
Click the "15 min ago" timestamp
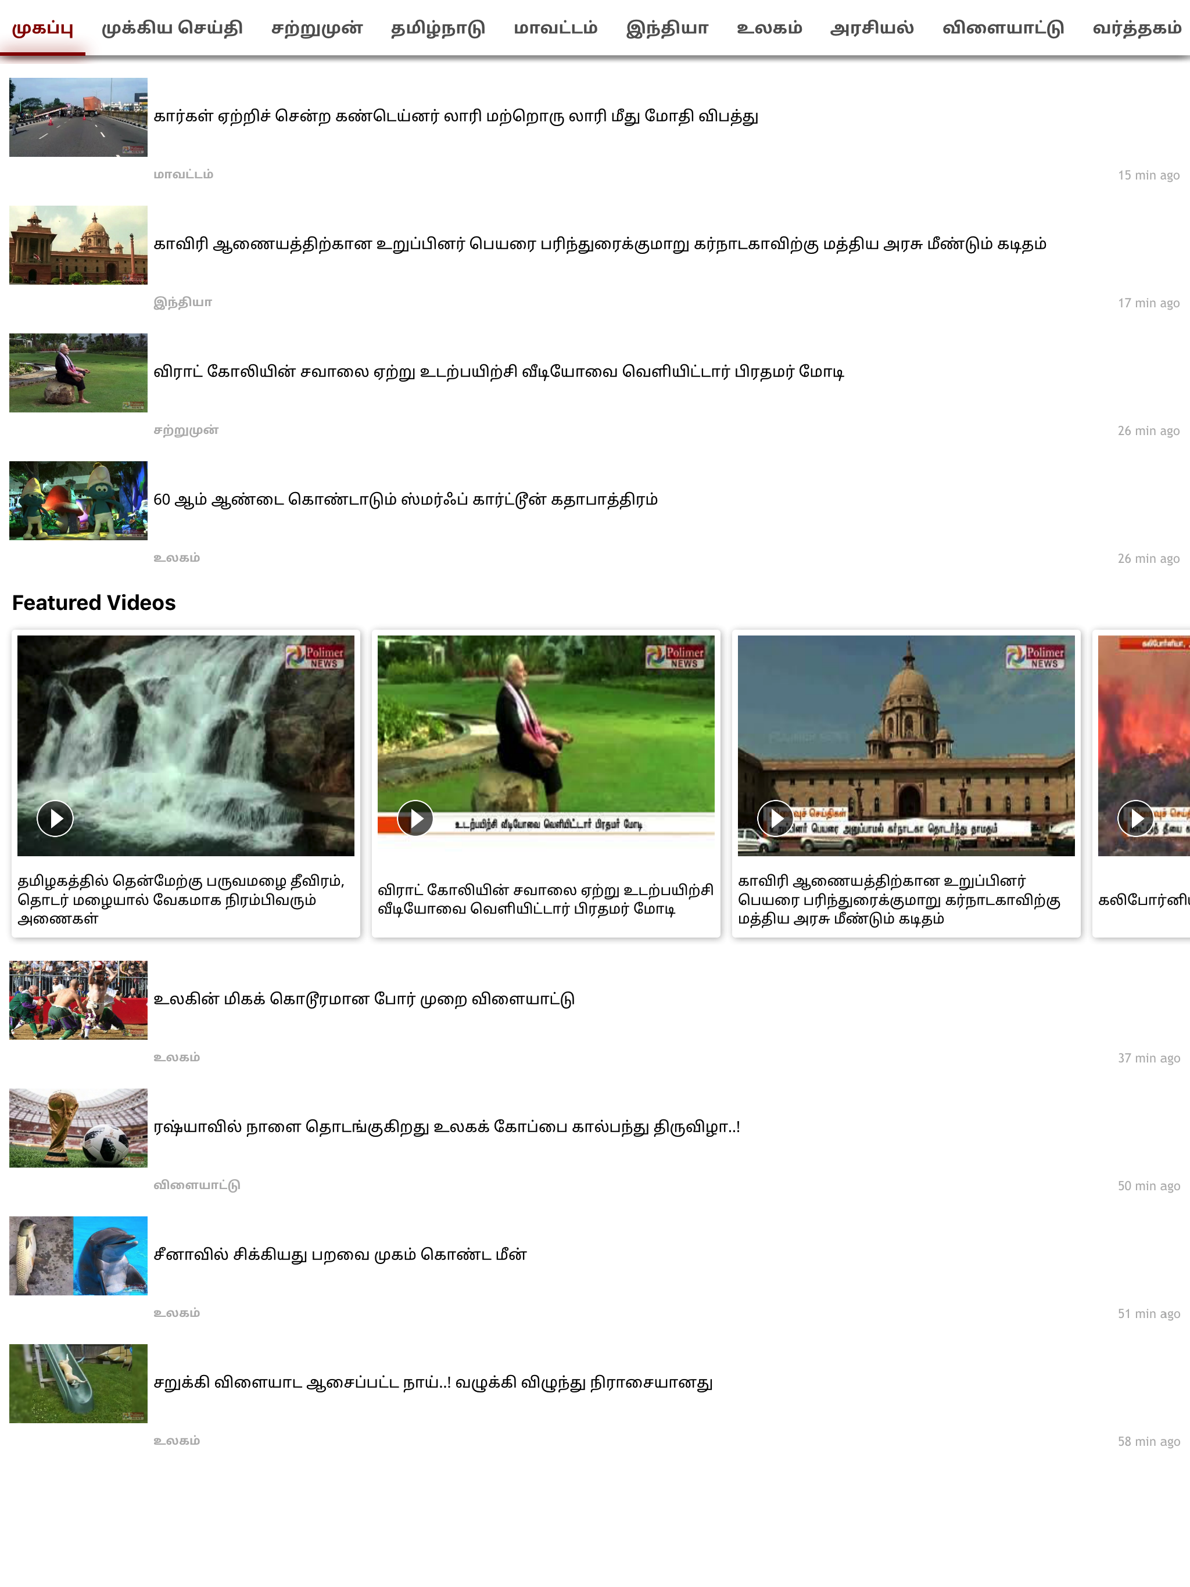(x=1148, y=175)
